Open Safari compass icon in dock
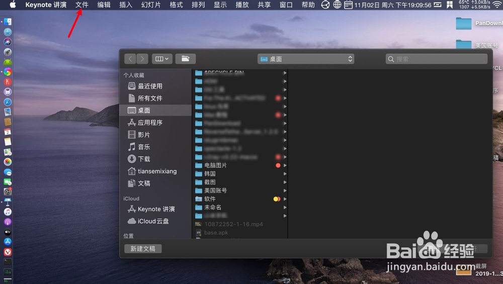The height and width of the screenshot is (284, 503). coord(8,102)
